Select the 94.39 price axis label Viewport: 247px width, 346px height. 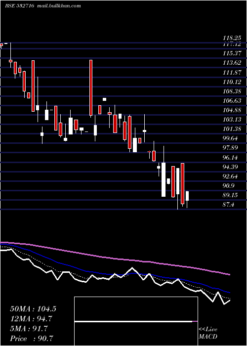click(230, 167)
